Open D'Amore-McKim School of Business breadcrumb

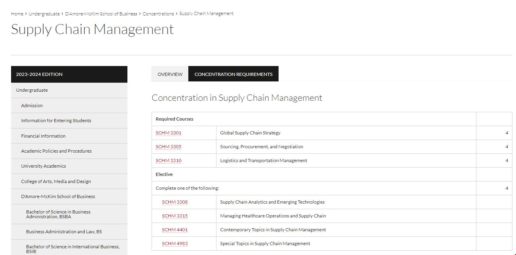(x=101, y=14)
